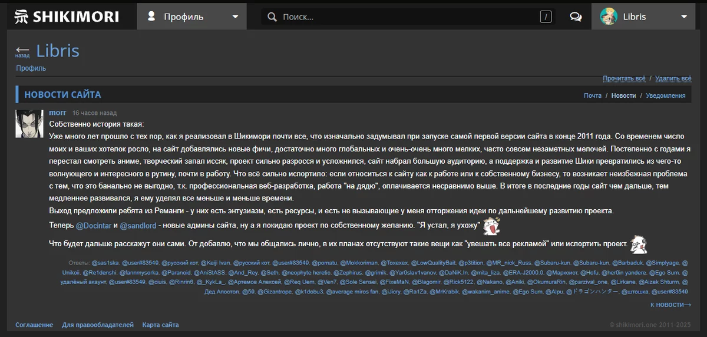Image resolution: width=707 pixels, height=337 pixels.
Task: Click the 16 часов назад timestamp
Action: pos(94,113)
